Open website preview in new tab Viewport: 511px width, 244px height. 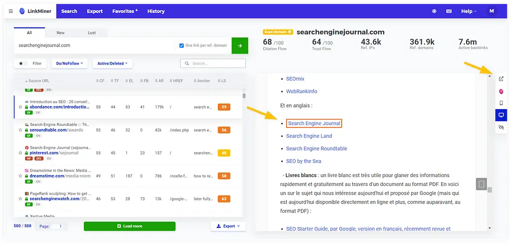point(501,78)
